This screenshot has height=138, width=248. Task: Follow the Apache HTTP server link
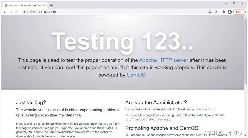(x=163, y=60)
